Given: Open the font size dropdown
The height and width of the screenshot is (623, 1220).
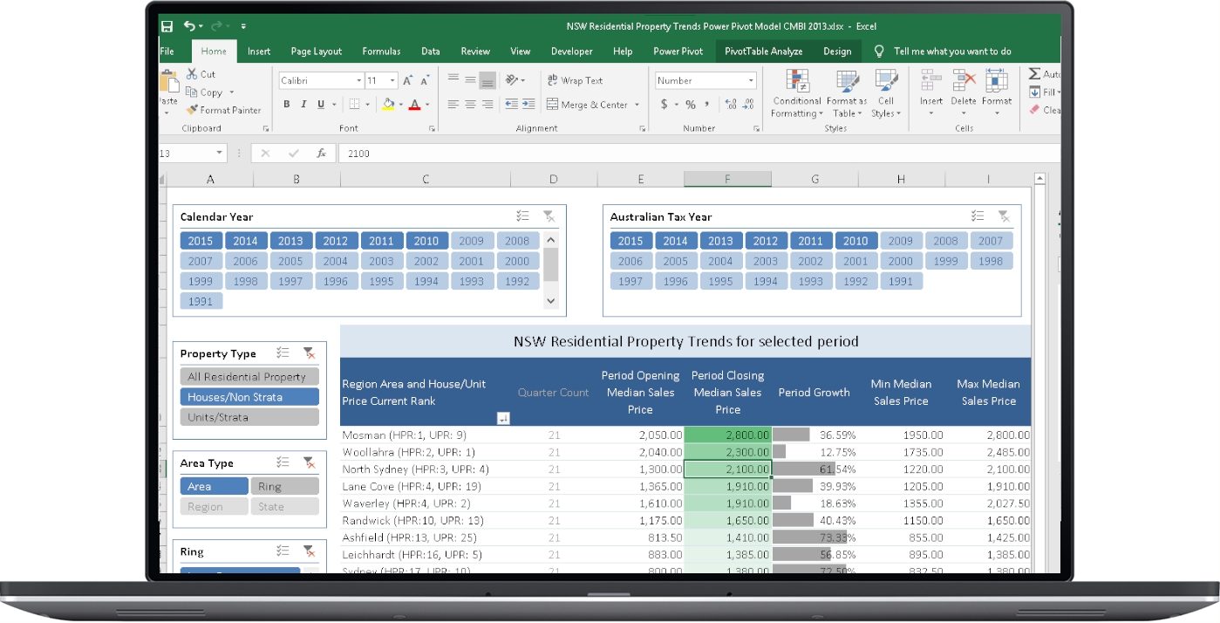Looking at the screenshot, I should 392,80.
